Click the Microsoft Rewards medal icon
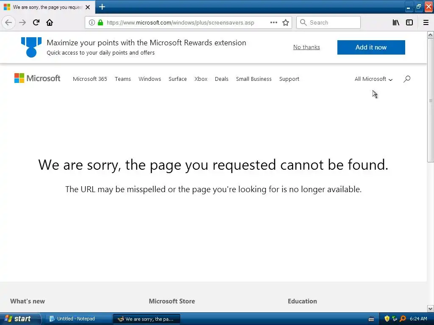 click(x=31, y=47)
